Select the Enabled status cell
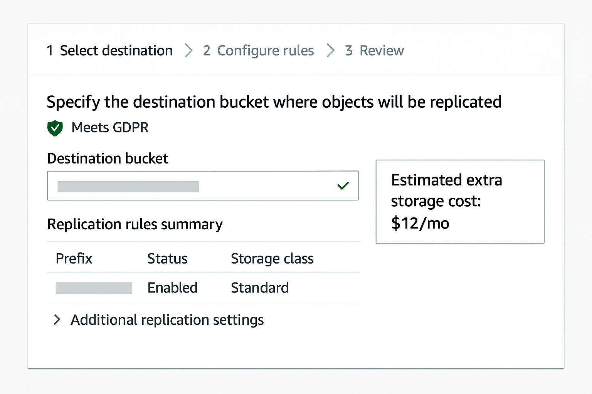This screenshot has height=394, width=592. tap(172, 287)
